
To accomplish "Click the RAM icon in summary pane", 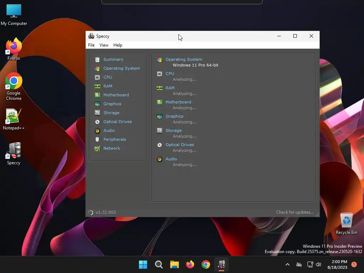I will click(x=160, y=88).
